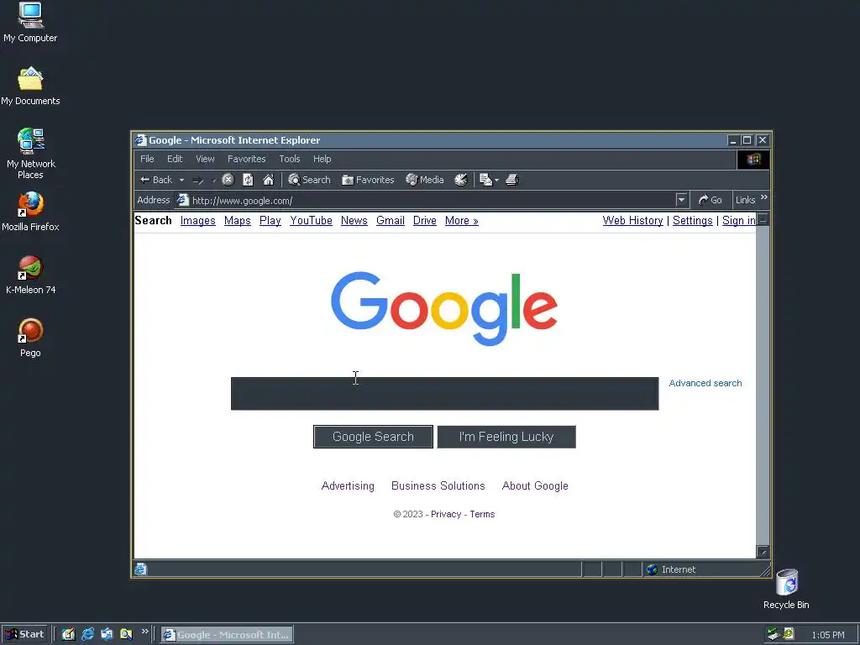Open the File menu
This screenshot has height=645, width=860.
(x=147, y=159)
